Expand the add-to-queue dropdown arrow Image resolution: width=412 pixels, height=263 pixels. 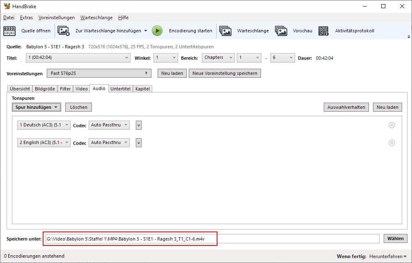146,31
